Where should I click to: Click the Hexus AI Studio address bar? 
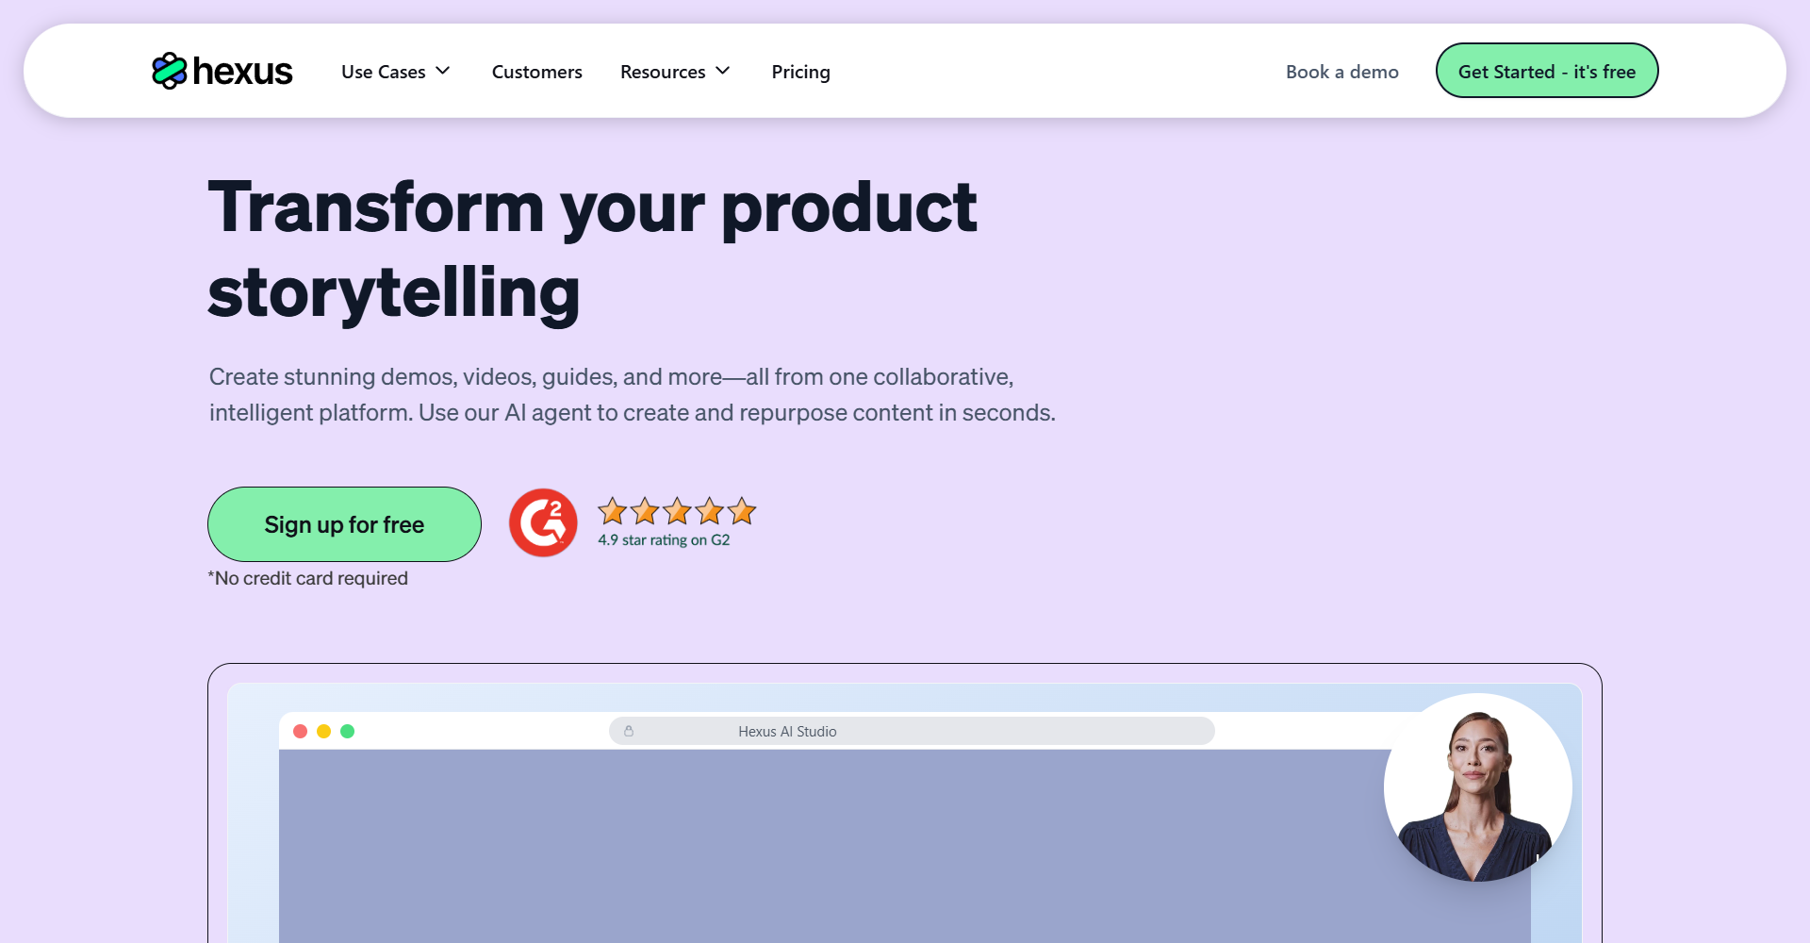(912, 731)
